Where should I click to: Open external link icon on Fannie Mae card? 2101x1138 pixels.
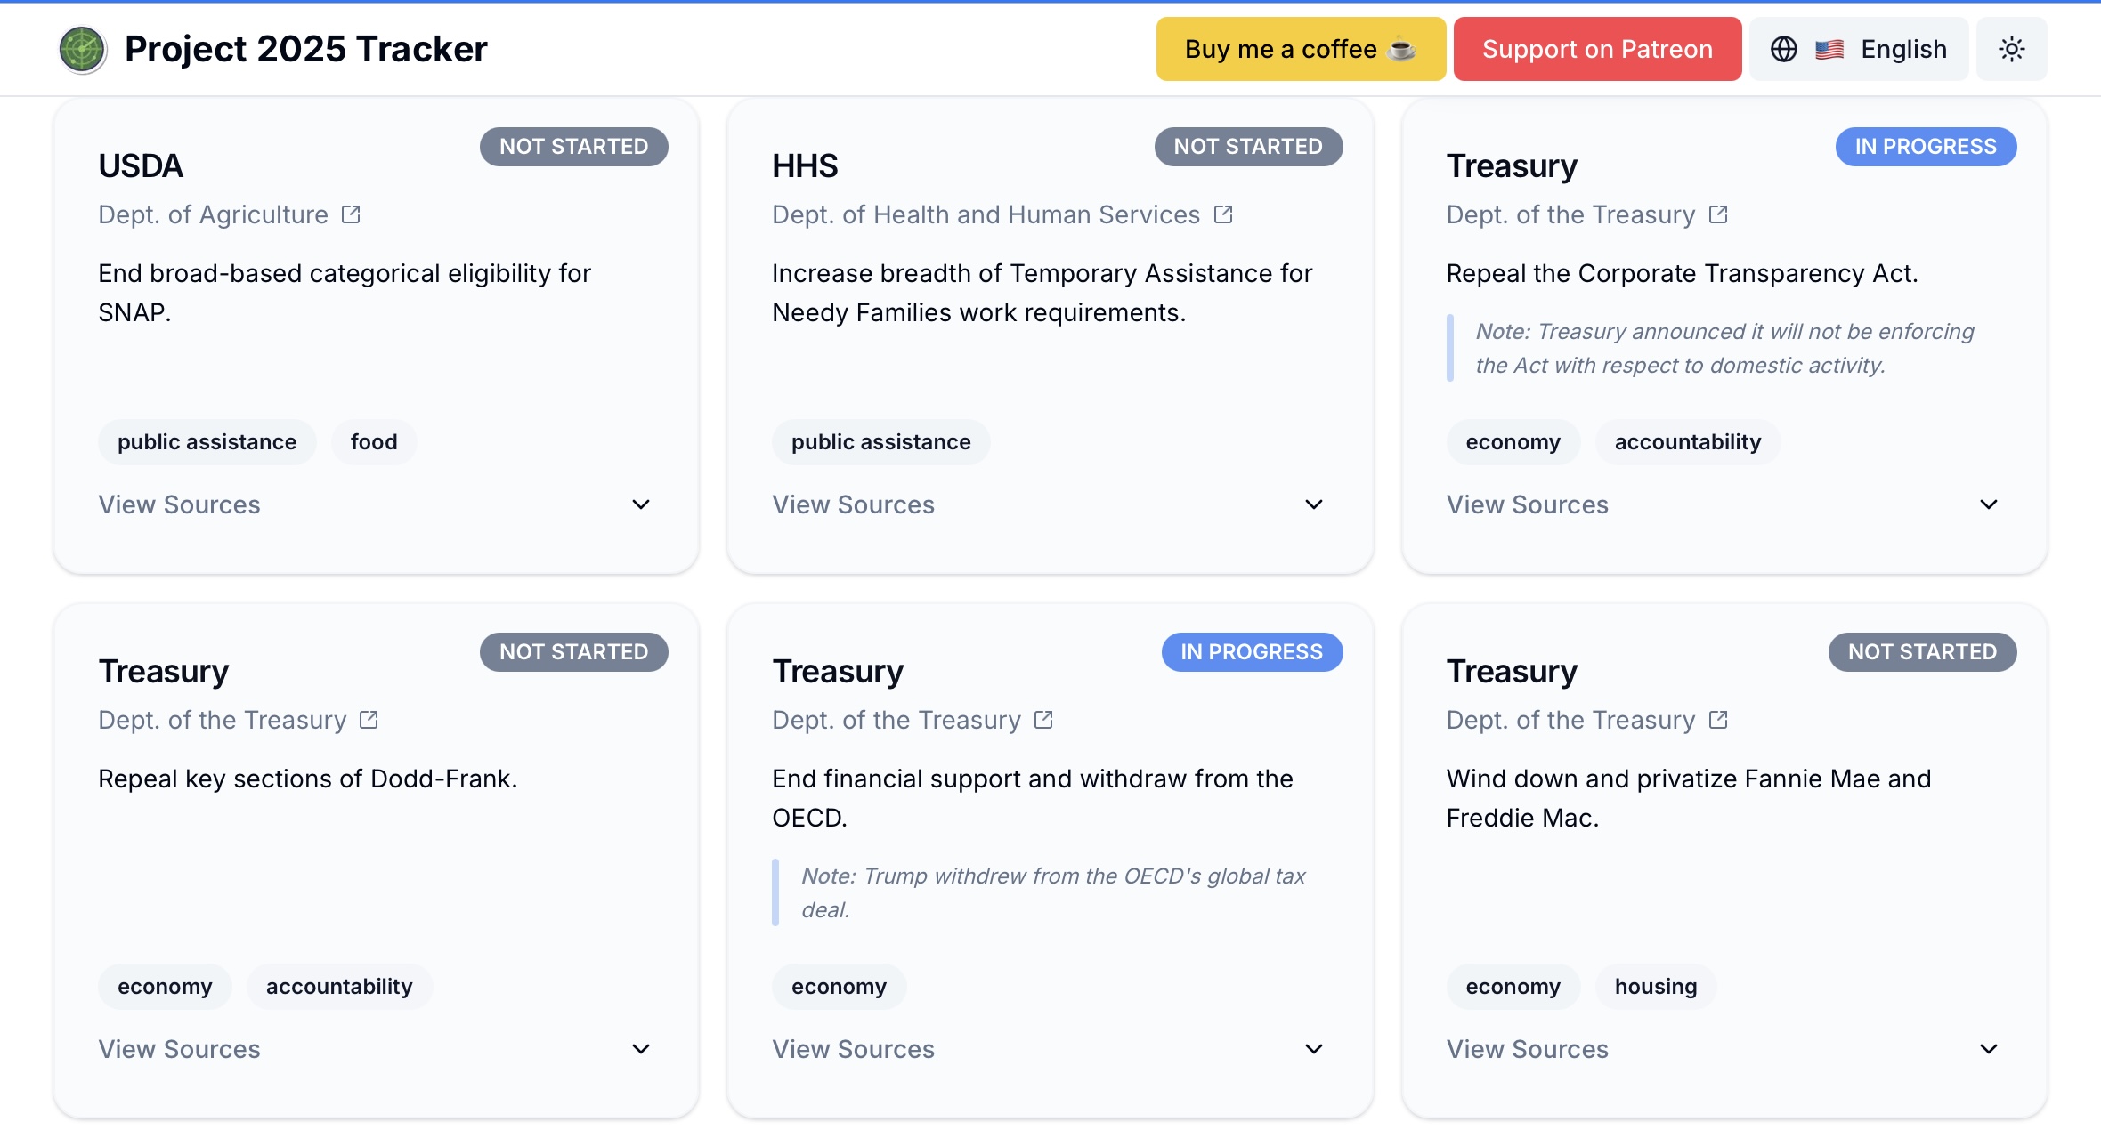1718,720
